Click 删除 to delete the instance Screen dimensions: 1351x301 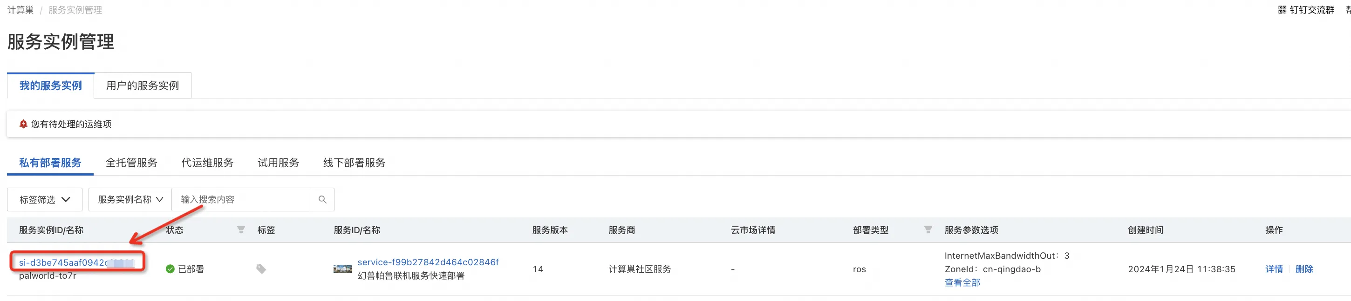pos(1305,268)
